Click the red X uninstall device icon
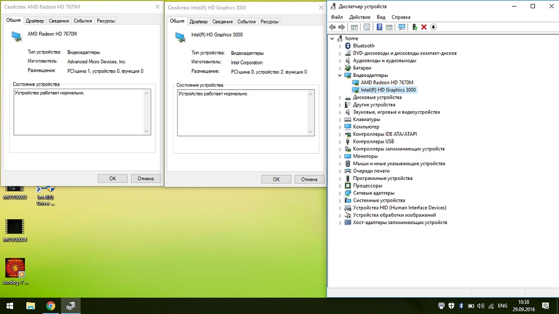 [424, 27]
